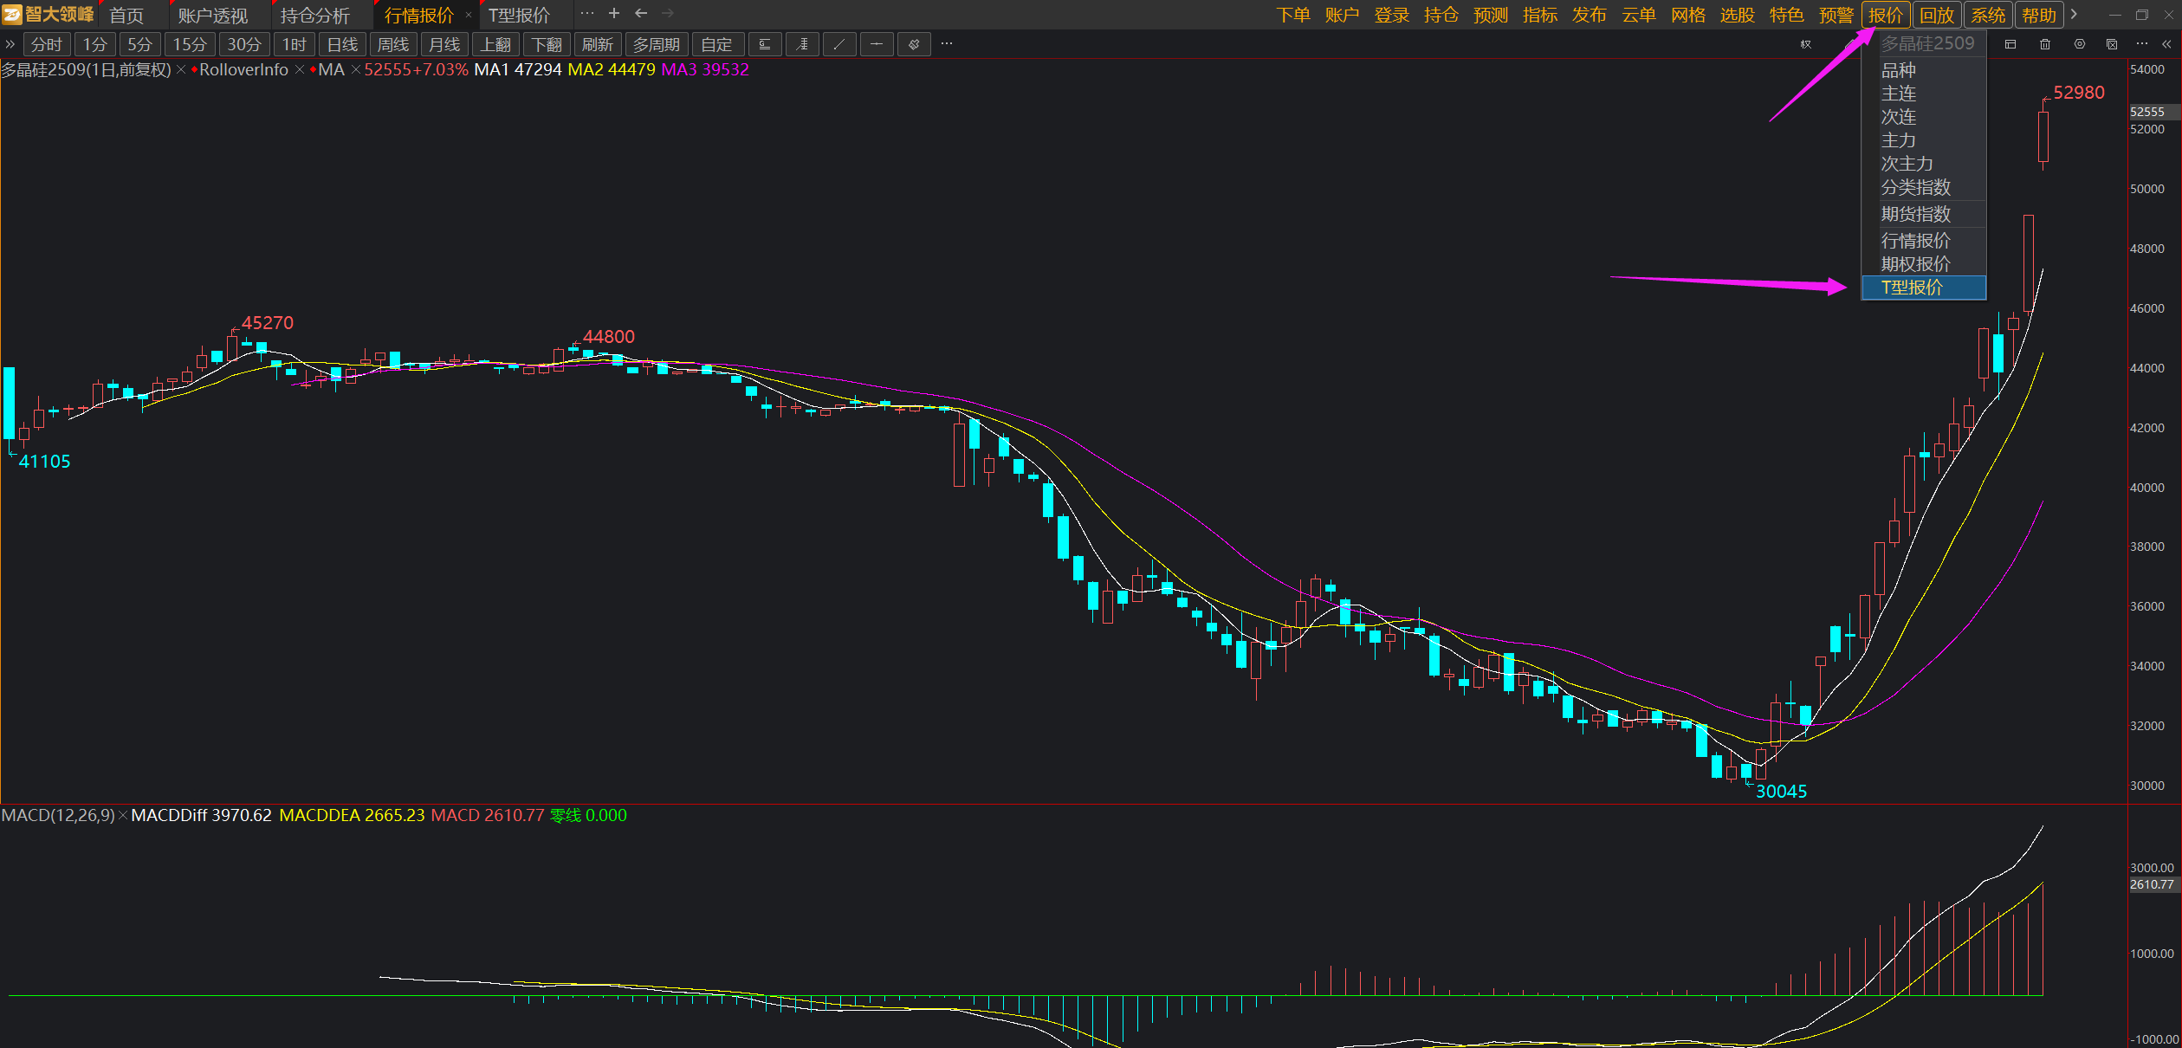Click the toolbar icon left of the diagonal line tool

point(802,44)
